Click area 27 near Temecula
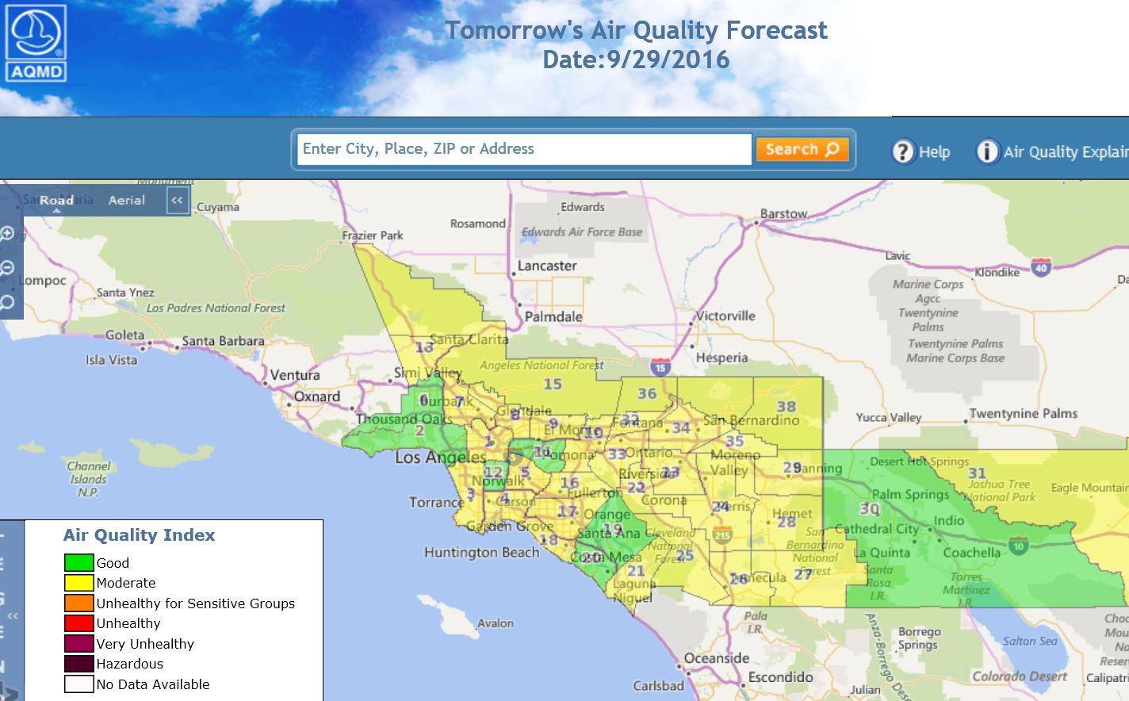The width and height of the screenshot is (1129, 701). 802,574
